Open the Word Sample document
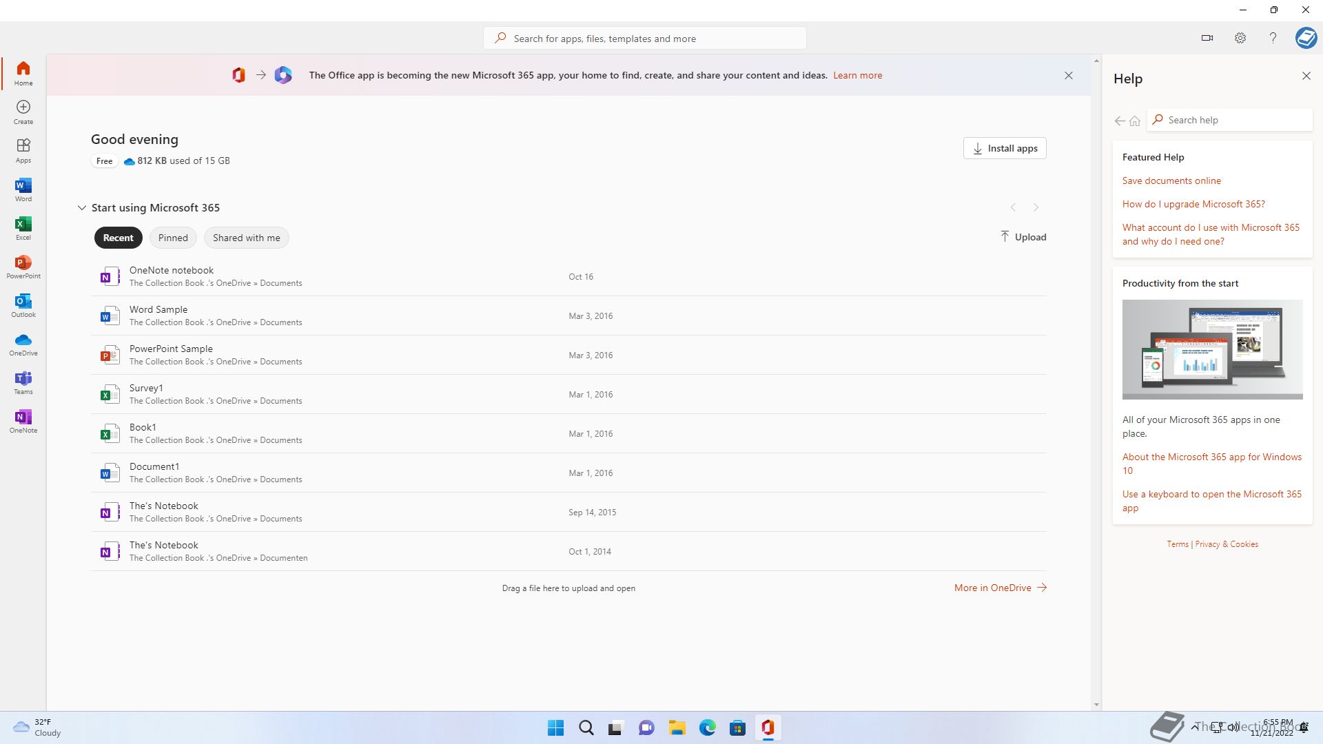1323x744 pixels. 568,316
